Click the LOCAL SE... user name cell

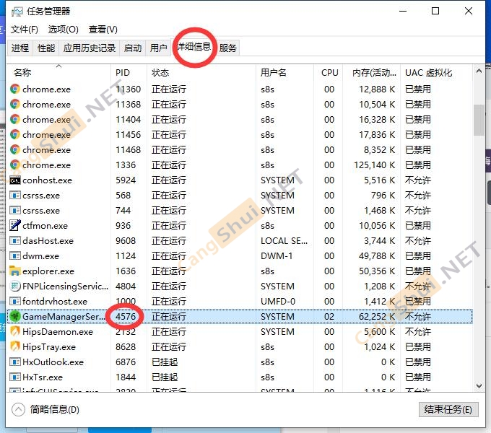pyautogui.click(x=284, y=240)
